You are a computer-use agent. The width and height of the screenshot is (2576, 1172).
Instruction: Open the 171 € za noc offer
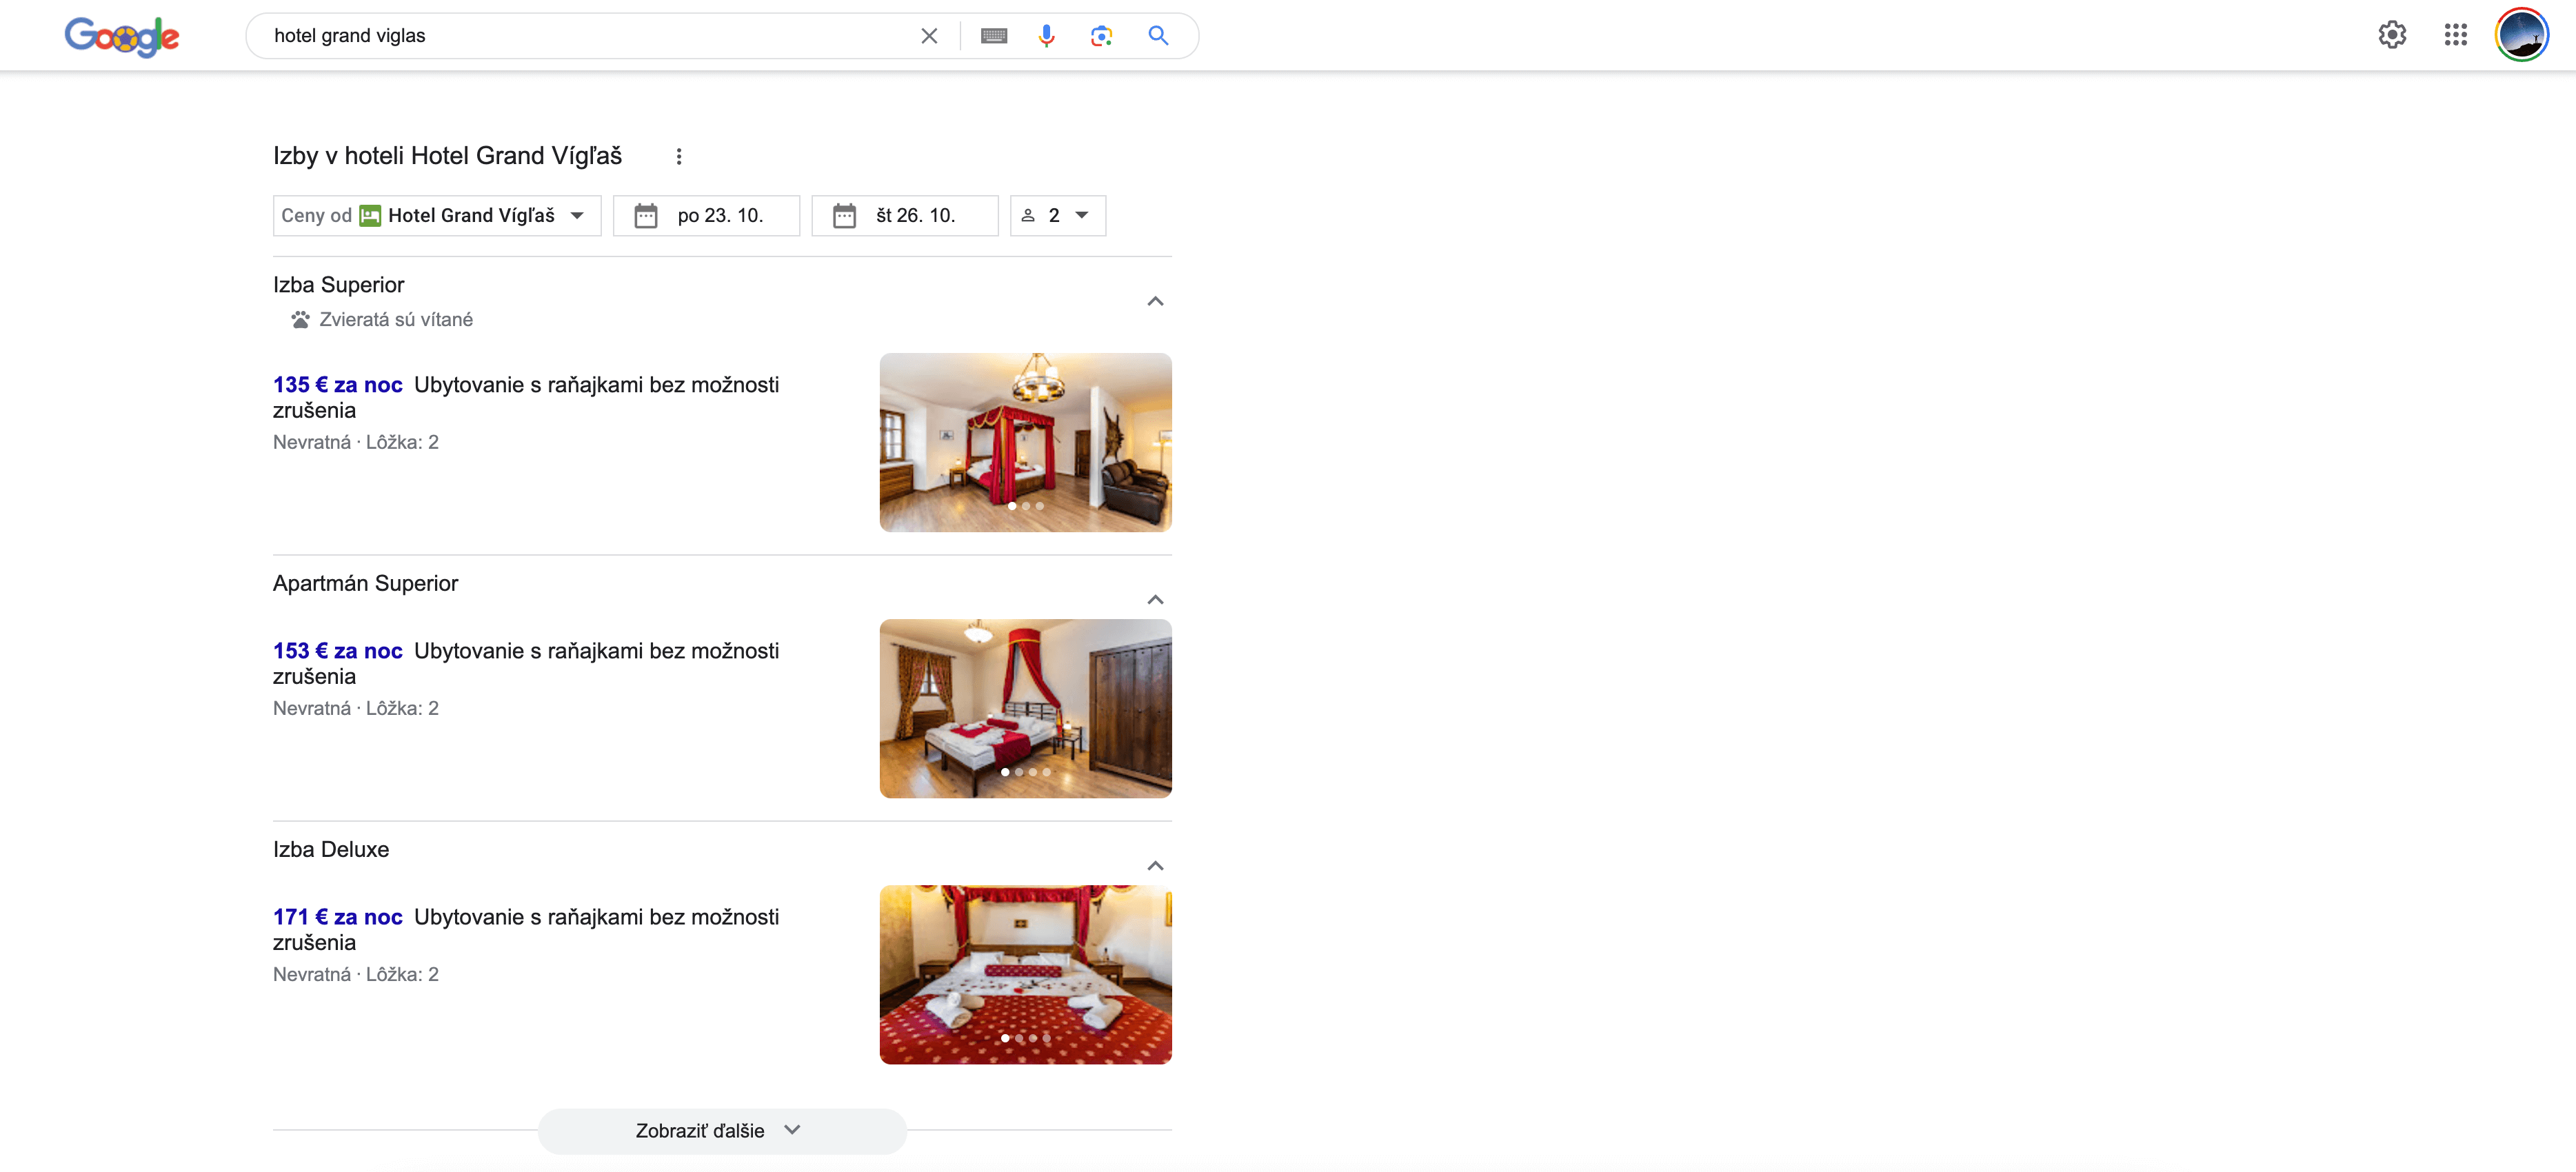point(338,917)
